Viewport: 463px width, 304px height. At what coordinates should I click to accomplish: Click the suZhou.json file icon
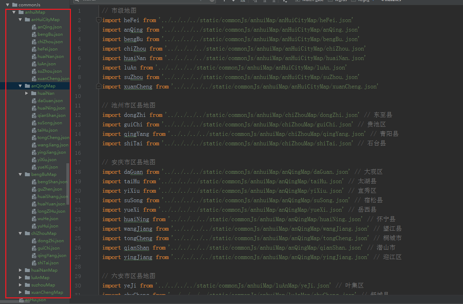(34, 71)
